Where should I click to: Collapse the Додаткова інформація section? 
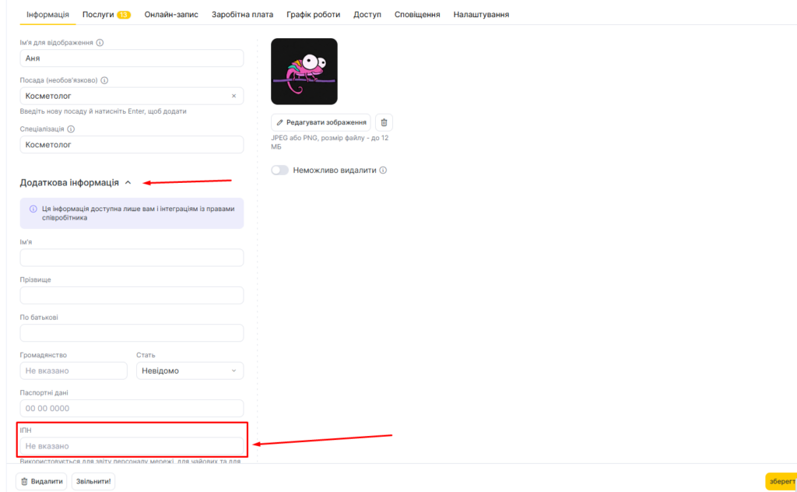tap(128, 183)
